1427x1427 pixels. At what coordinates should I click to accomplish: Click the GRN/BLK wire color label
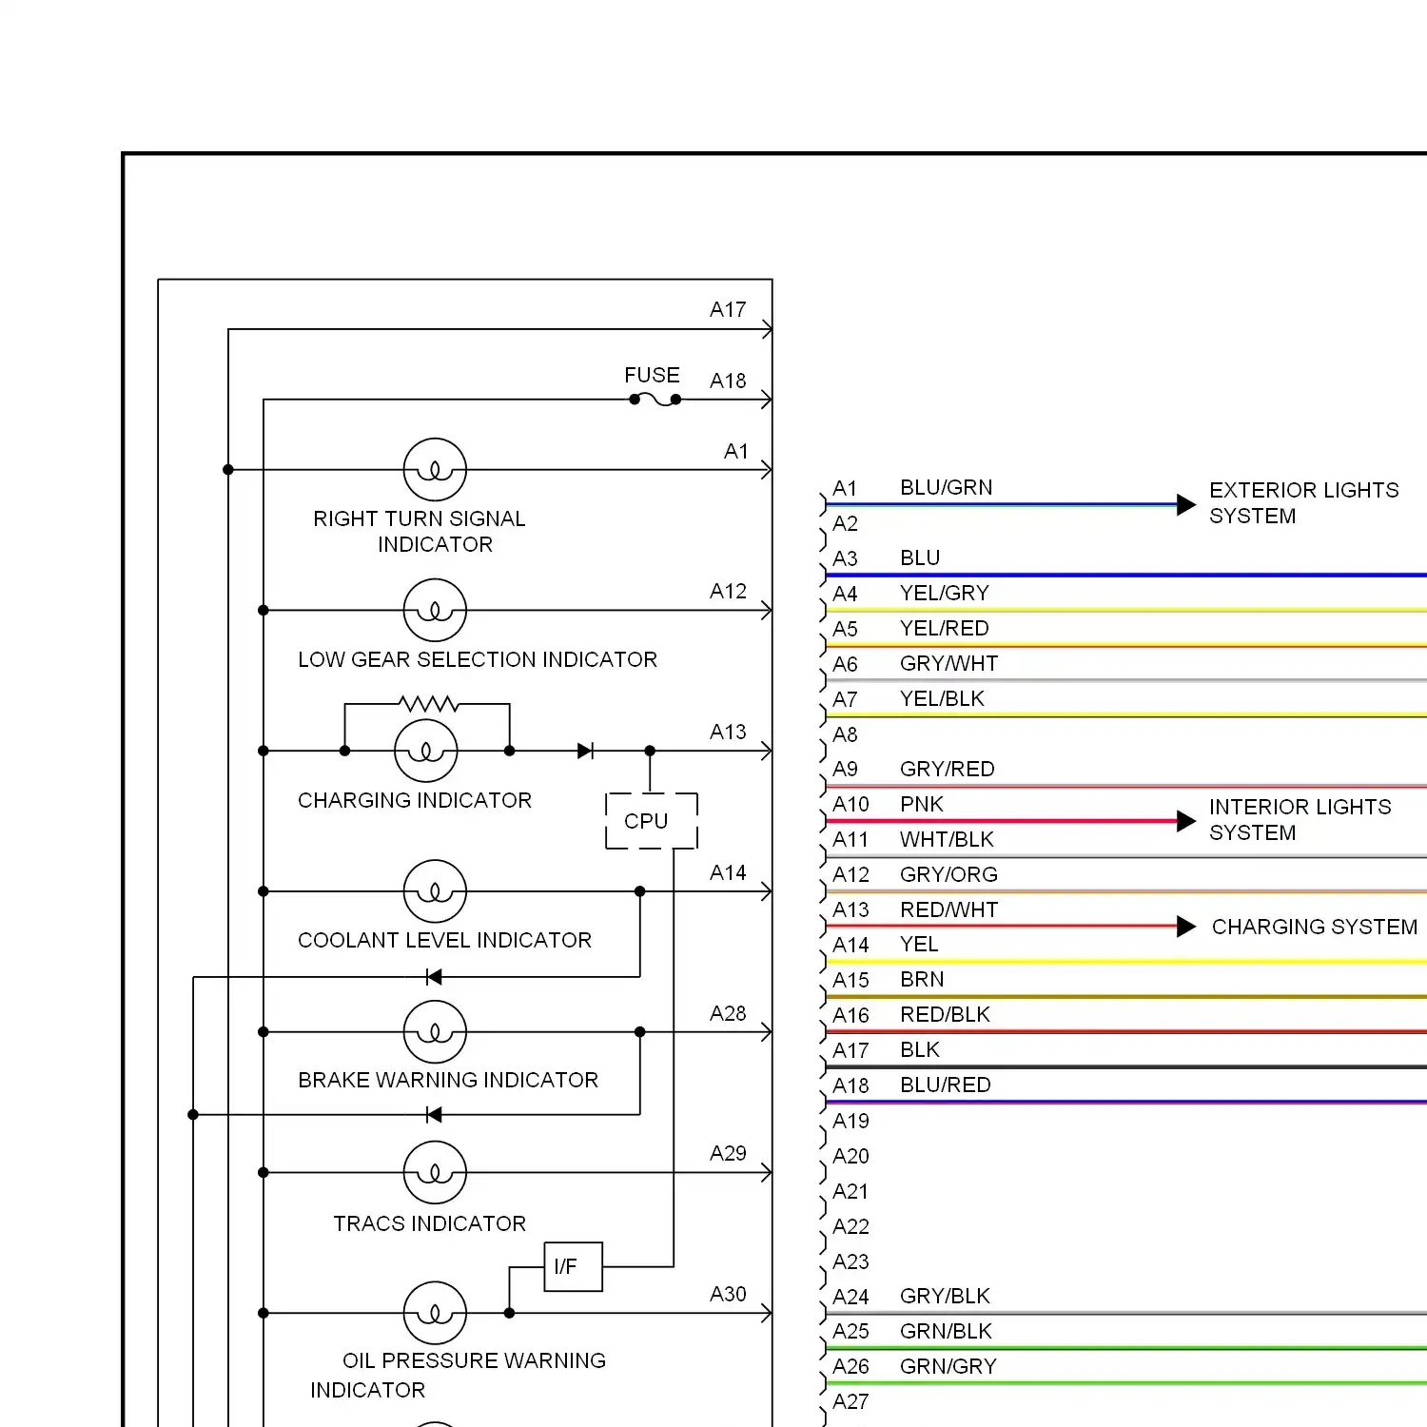point(947,1332)
